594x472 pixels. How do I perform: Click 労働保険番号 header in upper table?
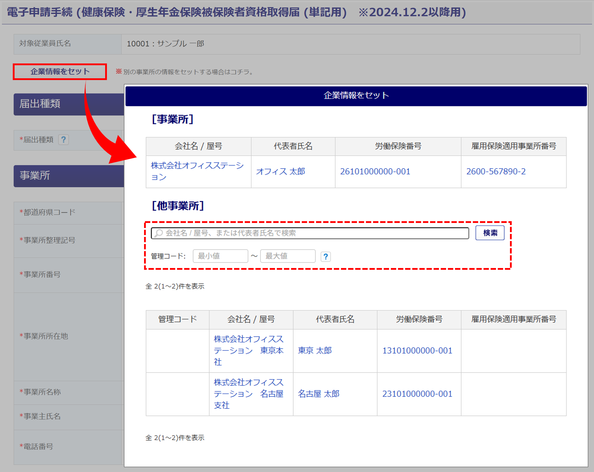398,146
